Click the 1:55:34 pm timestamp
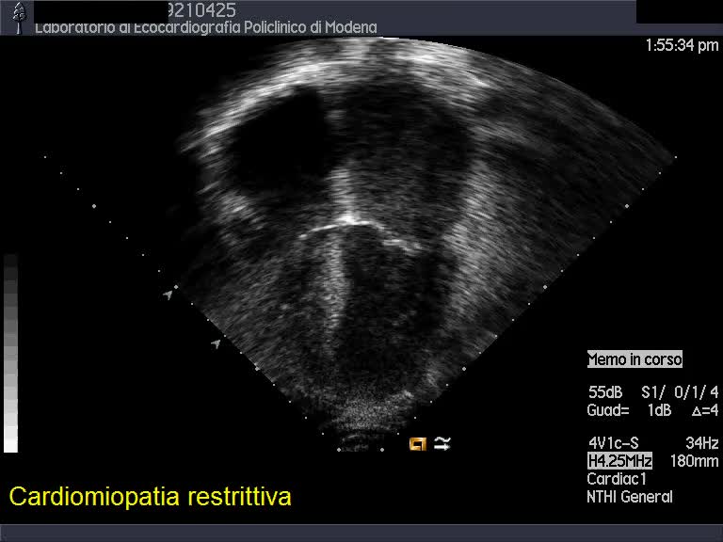Viewport: 723px width, 542px height. 682,45
